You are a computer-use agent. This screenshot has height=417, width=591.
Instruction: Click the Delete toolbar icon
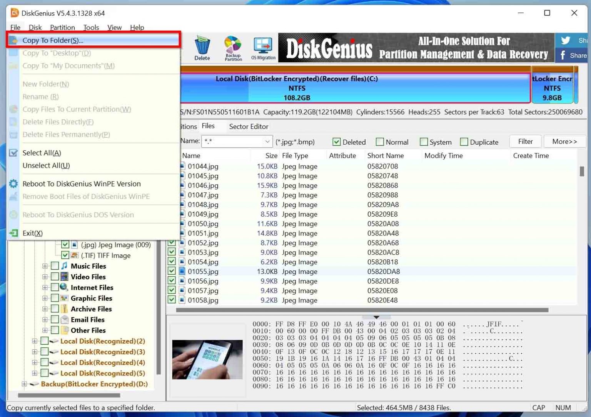(x=202, y=47)
